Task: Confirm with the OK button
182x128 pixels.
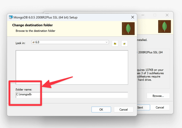Action: coord(101,110)
